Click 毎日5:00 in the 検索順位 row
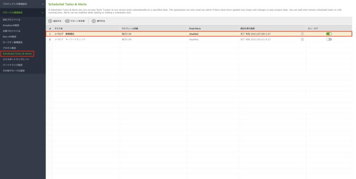 [127, 34]
